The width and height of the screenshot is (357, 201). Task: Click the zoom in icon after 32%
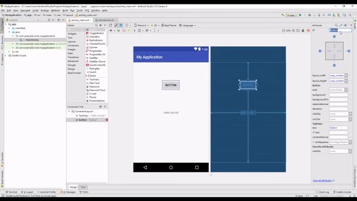click(x=293, y=31)
